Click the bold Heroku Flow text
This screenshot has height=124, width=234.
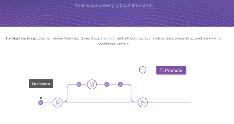coord(16,38)
